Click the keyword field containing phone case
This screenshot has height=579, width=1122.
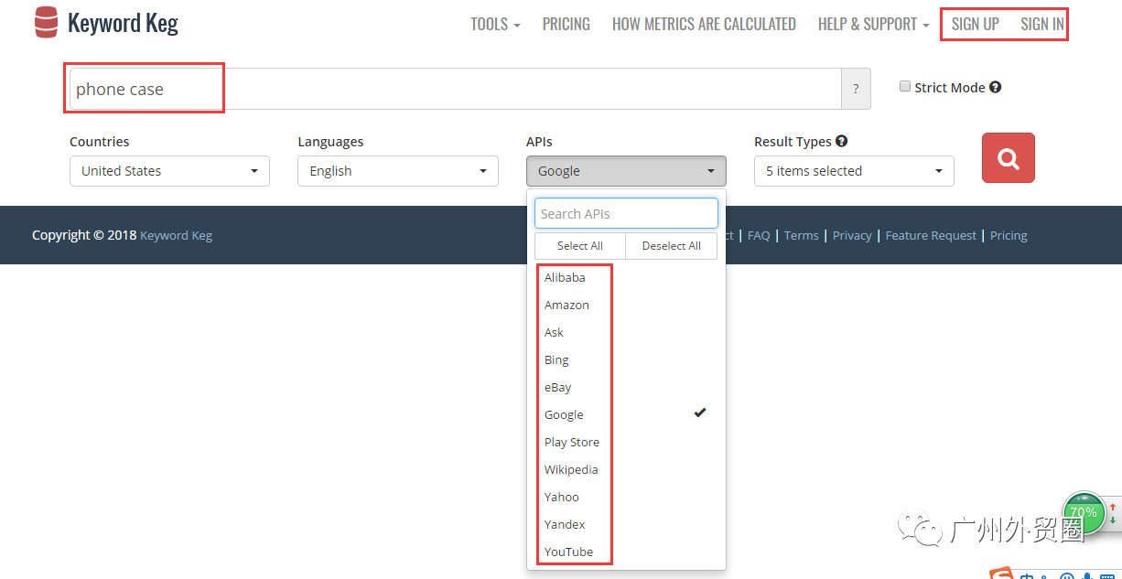point(456,89)
